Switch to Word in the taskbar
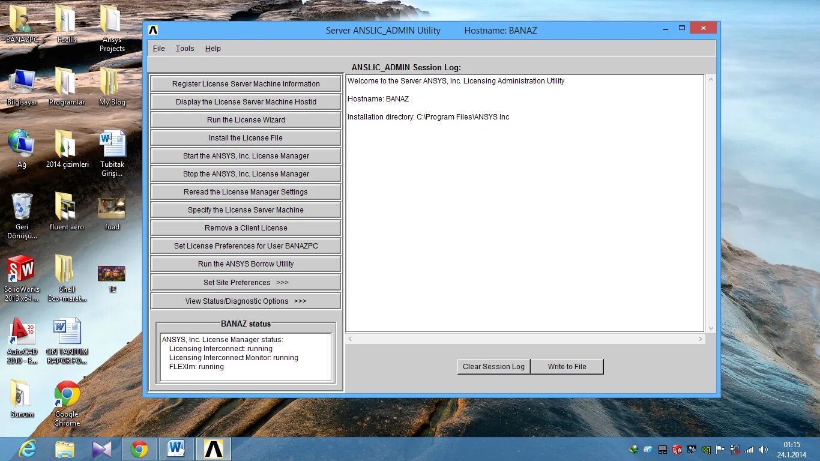Screen dimensions: 820x461 click(x=176, y=449)
